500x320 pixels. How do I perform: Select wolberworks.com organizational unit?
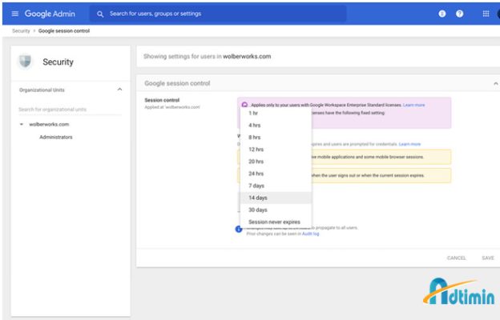point(49,124)
